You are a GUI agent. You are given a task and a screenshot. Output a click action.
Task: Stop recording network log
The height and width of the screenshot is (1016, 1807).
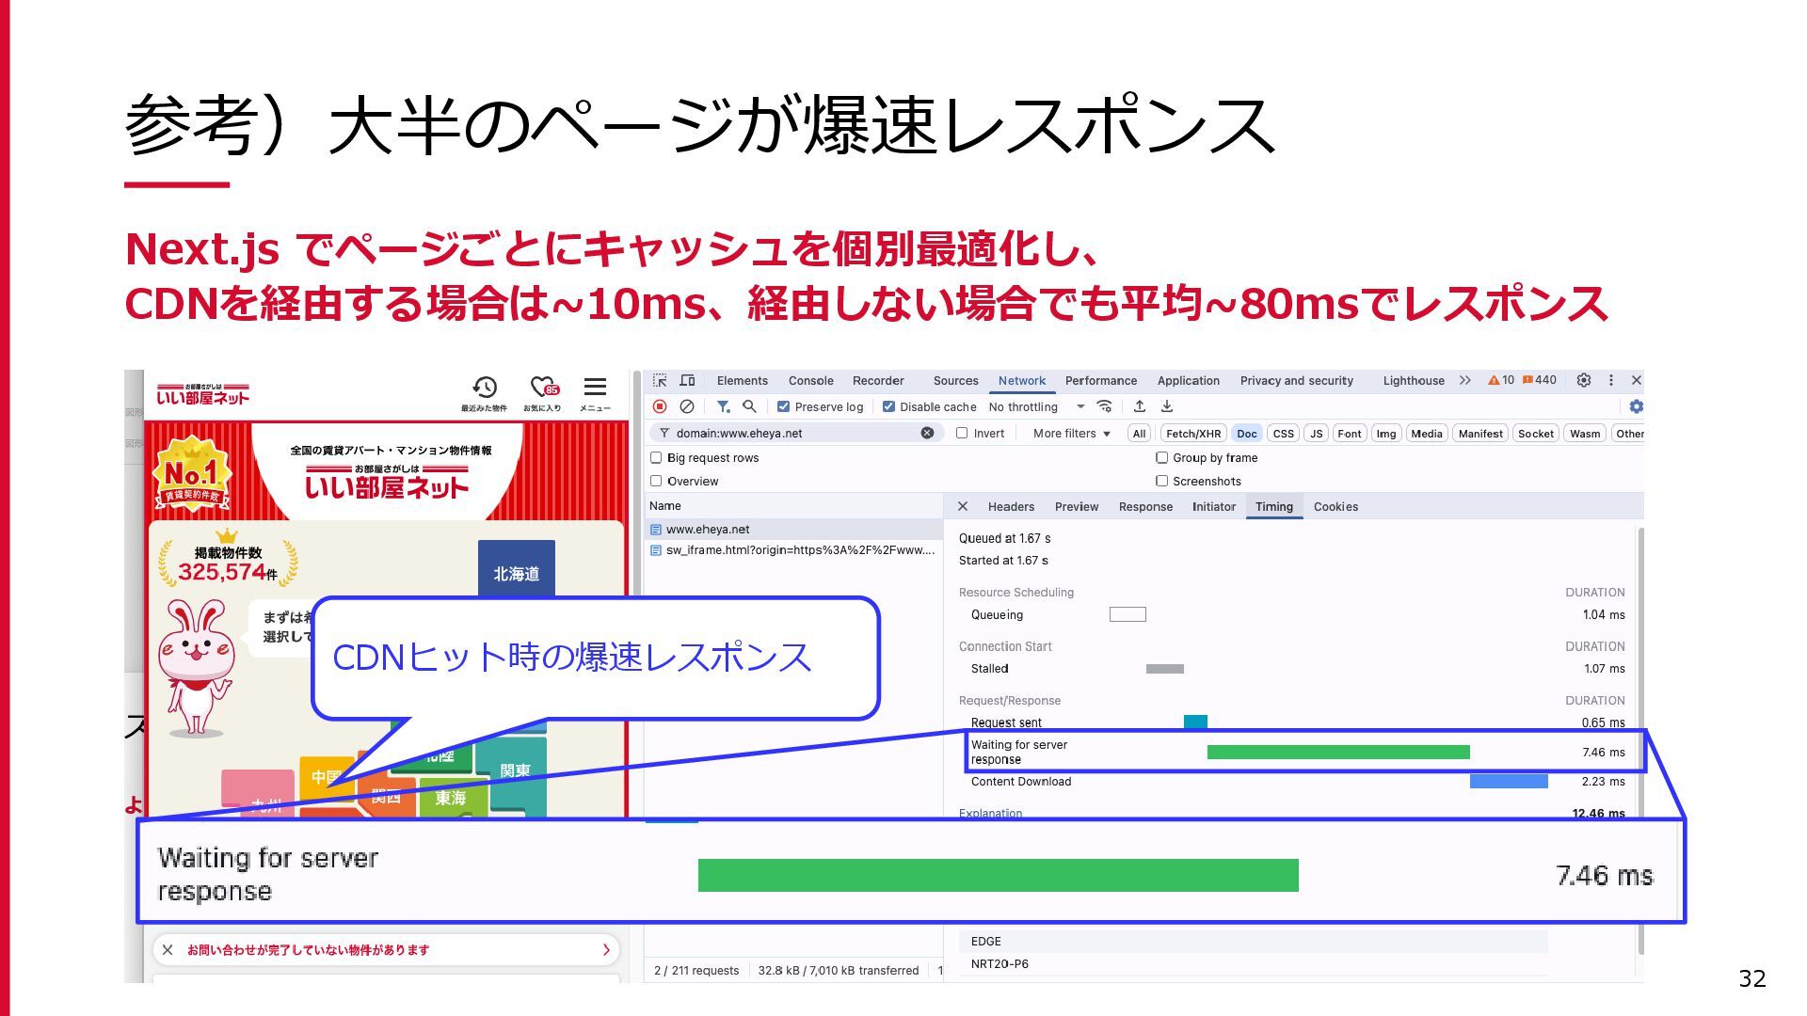(x=660, y=406)
